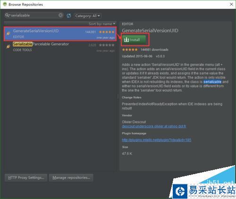Clear the search field text
The image size is (236, 199).
60,15
